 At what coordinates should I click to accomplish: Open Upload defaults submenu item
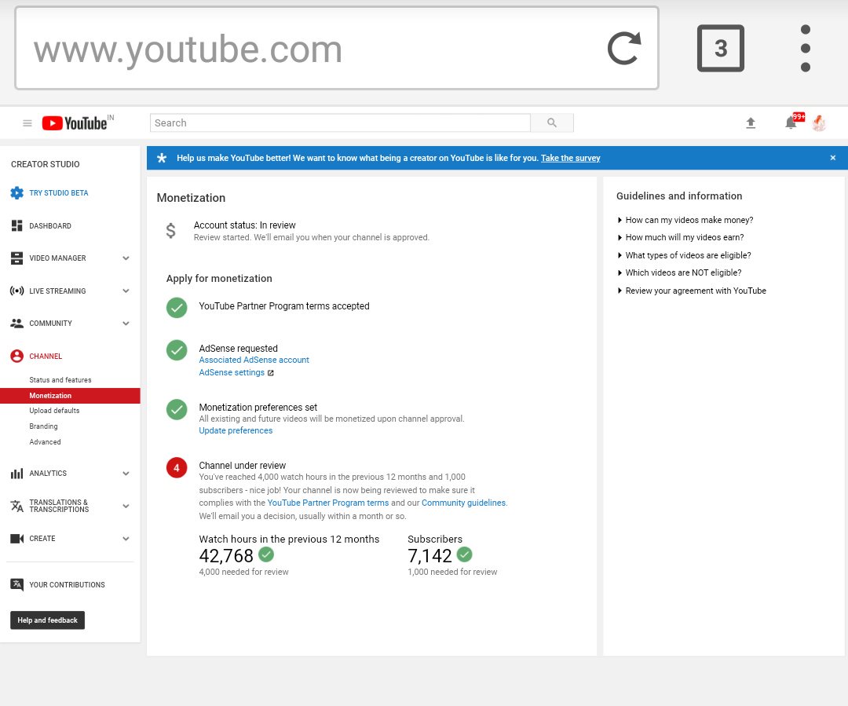pos(54,411)
